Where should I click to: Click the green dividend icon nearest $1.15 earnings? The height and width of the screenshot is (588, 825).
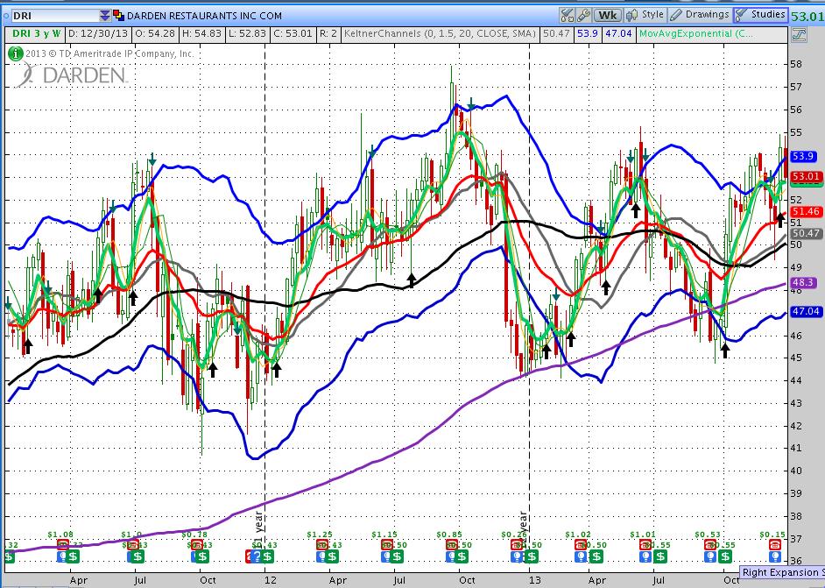398,556
